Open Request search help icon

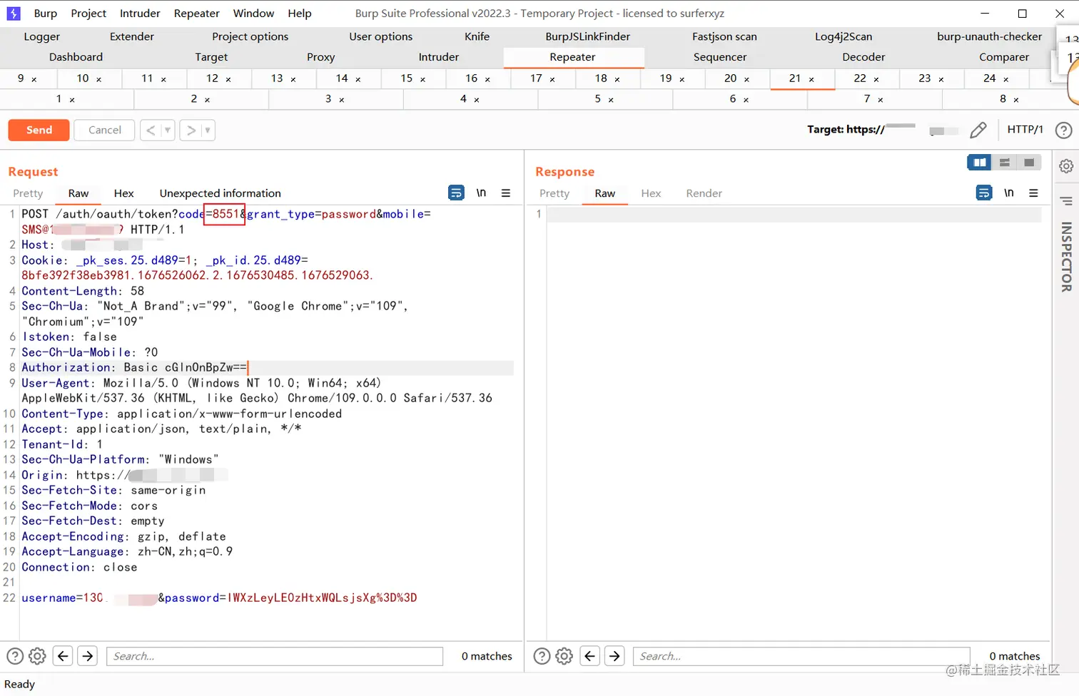15,656
